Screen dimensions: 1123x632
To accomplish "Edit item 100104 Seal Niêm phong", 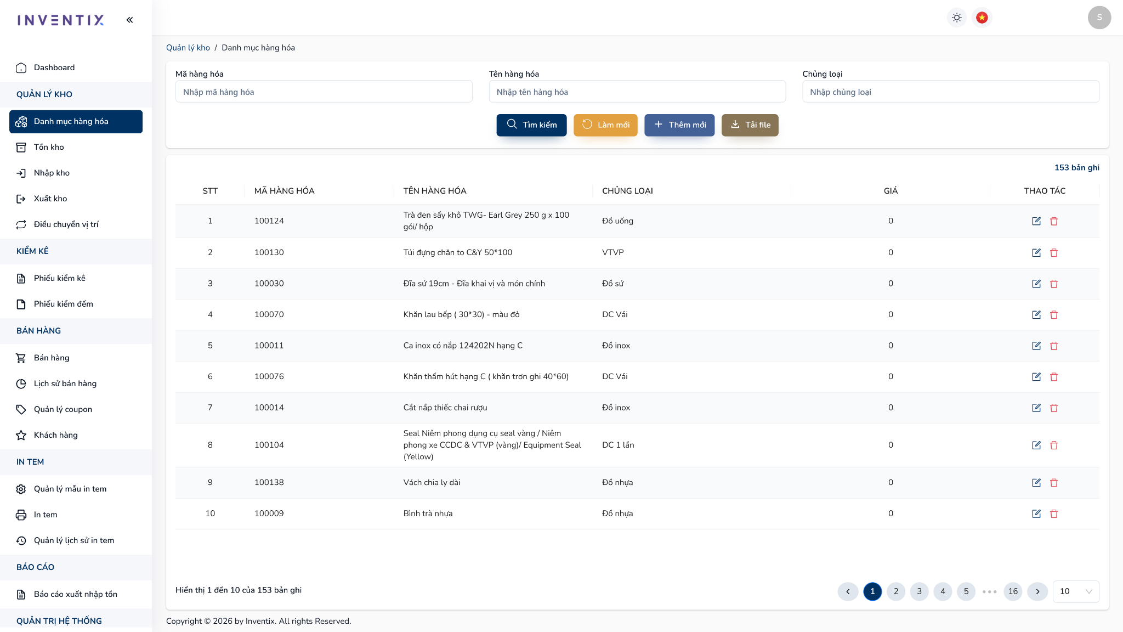I will coord(1036,445).
